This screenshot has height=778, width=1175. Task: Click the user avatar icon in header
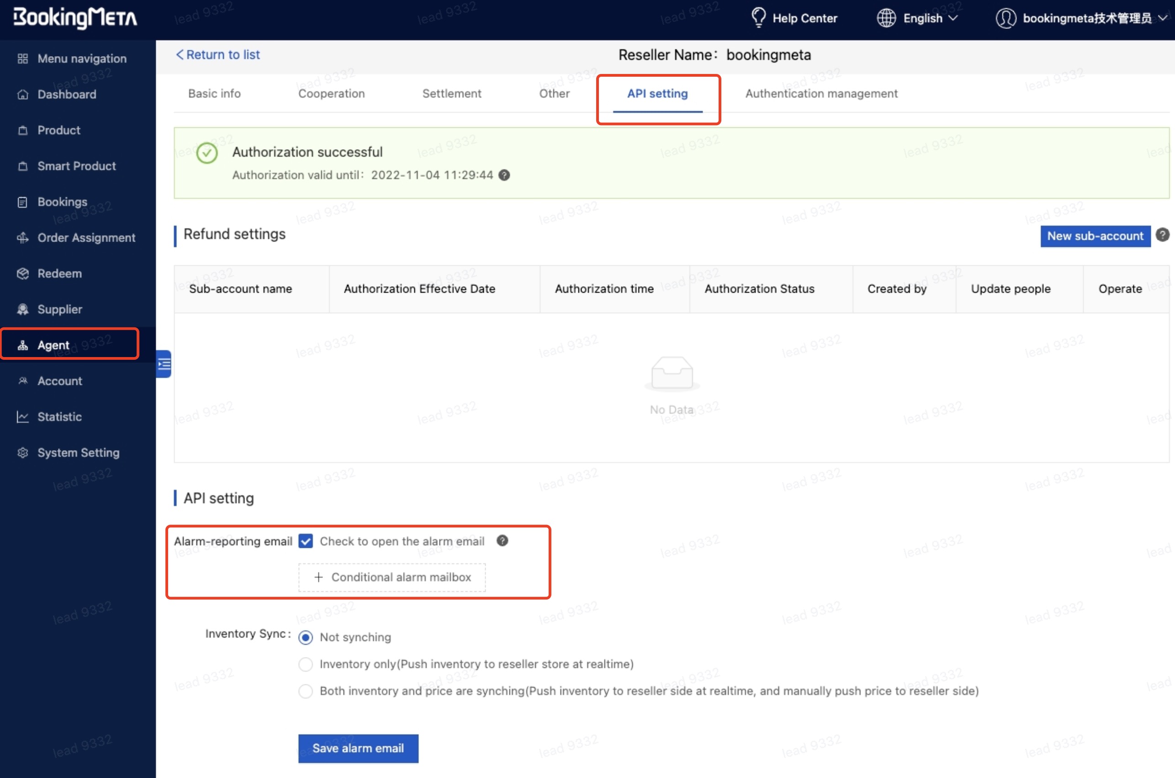click(x=1006, y=18)
